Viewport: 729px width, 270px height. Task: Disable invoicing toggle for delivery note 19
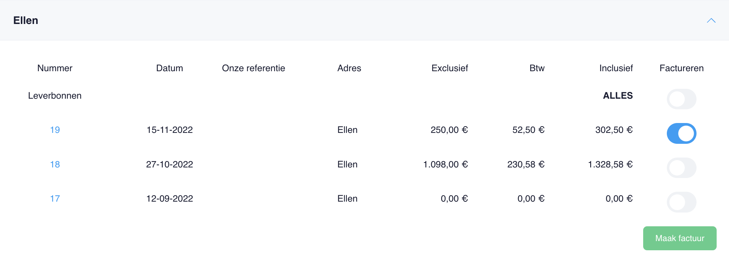(681, 133)
